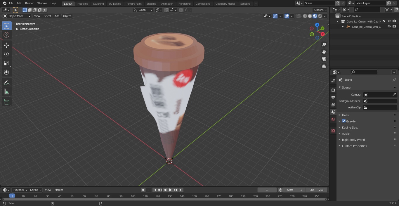Toggle X-ray display mode
This screenshot has height=206, width=399.
pyautogui.click(x=298, y=16)
